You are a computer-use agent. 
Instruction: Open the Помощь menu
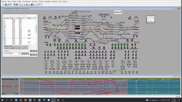(x=65, y=1)
